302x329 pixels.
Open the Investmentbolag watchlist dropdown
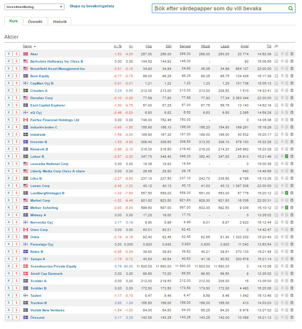point(34,7)
